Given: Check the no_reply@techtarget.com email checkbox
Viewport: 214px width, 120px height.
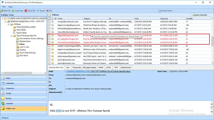Looking at the screenshot, I should [49, 39].
